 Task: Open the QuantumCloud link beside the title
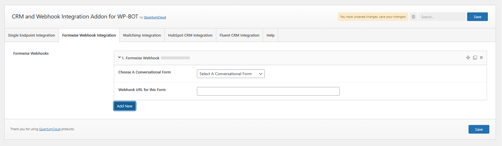pyautogui.click(x=155, y=17)
